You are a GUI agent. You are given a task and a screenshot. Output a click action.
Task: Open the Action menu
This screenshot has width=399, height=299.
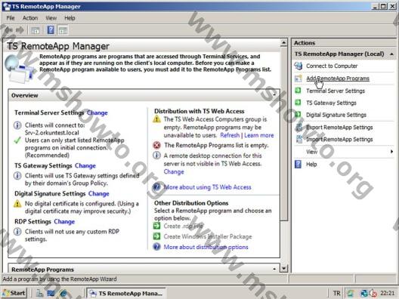[x=30, y=18]
